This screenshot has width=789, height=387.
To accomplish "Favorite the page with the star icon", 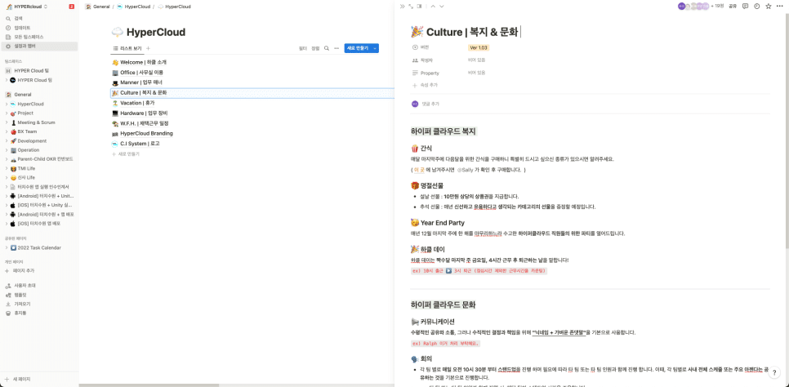I will click(x=768, y=6).
